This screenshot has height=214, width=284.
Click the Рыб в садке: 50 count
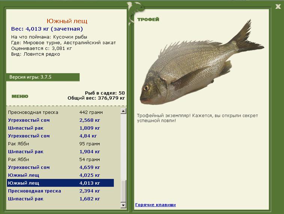coord(105,93)
